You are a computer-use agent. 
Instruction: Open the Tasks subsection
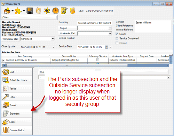tap(17, 89)
